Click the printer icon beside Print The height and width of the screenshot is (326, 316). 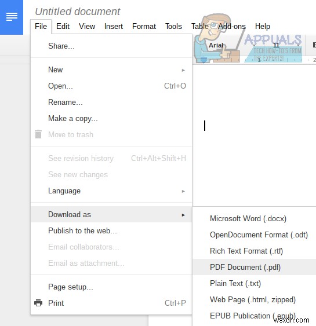click(x=38, y=303)
